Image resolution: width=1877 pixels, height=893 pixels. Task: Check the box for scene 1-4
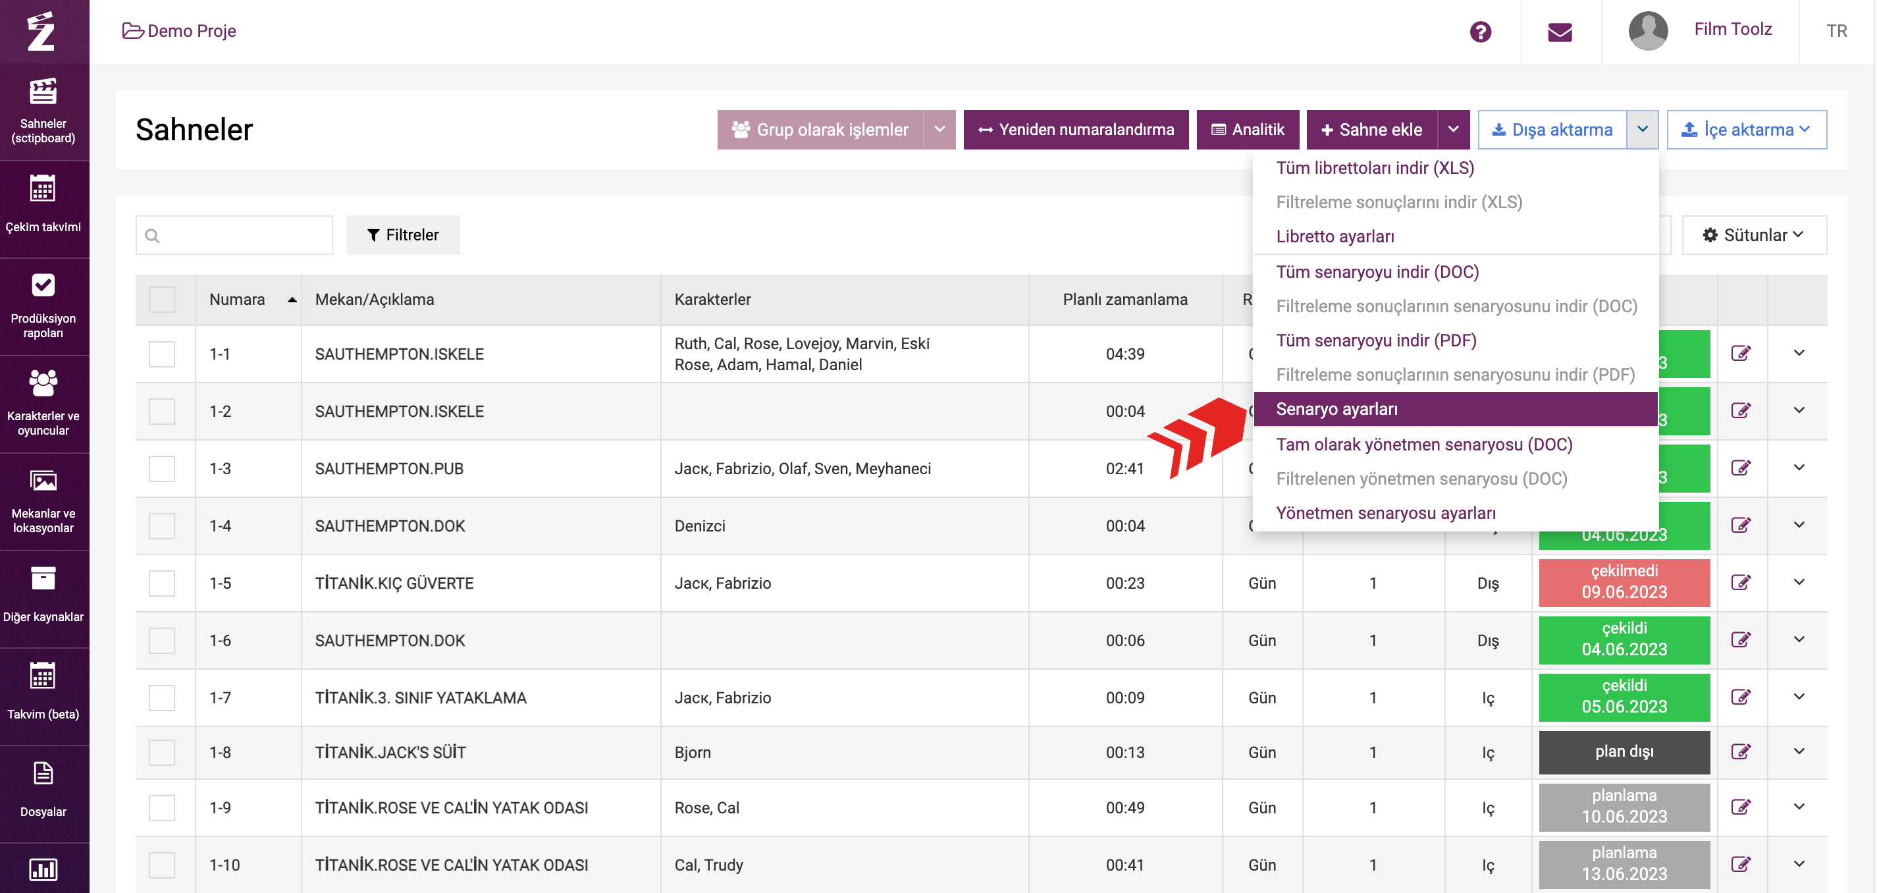click(x=162, y=526)
